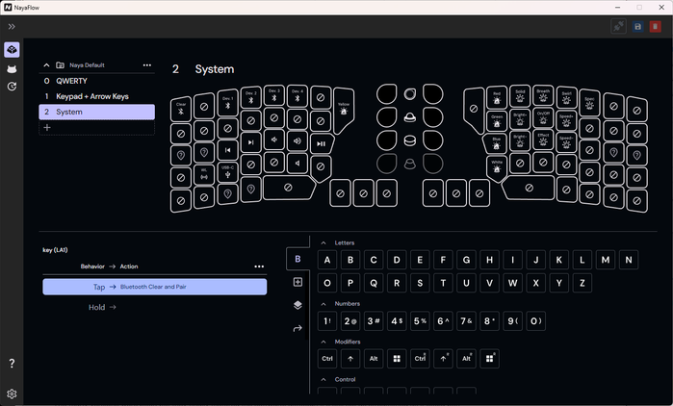Open the Basic keys tab B
This screenshot has width=673, height=406.
[298, 259]
